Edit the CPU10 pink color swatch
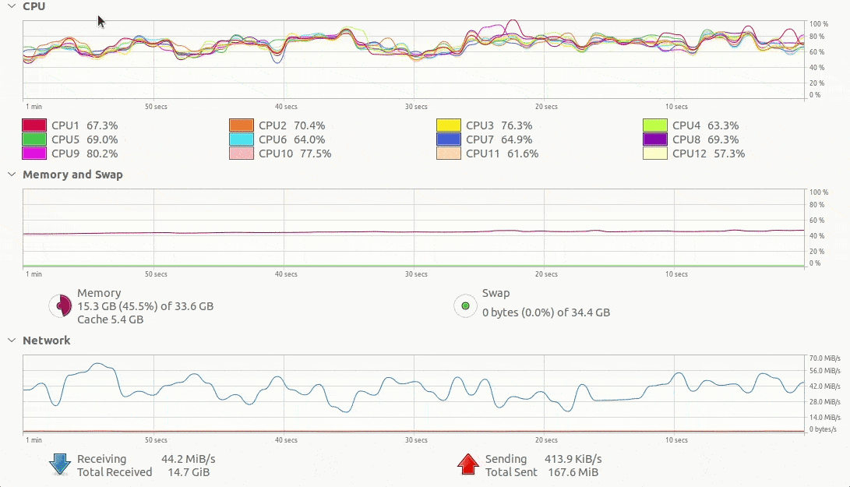The height and width of the screenshot is (487, 850). pos(242,154)
